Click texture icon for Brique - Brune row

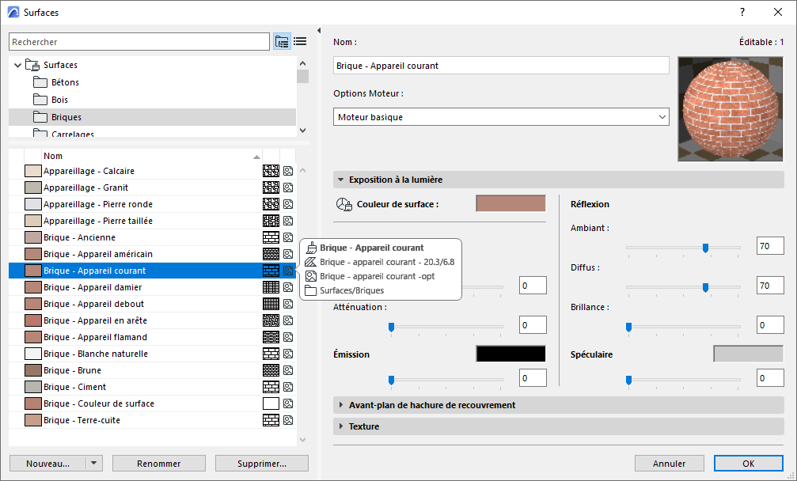coord(288,370)
